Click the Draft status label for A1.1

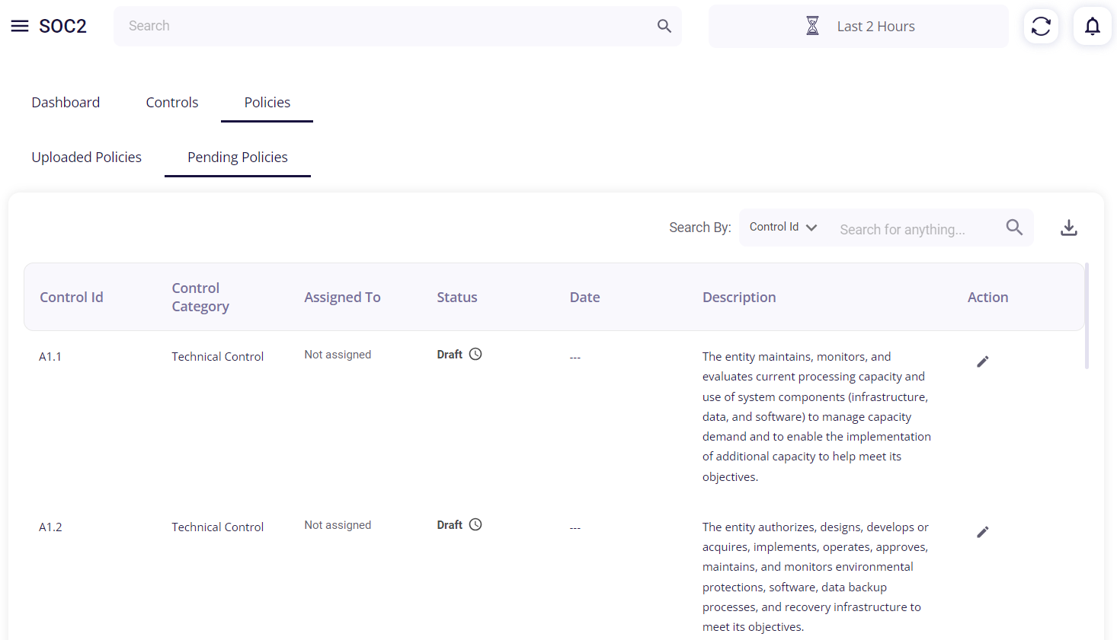[x=450, y=355]
